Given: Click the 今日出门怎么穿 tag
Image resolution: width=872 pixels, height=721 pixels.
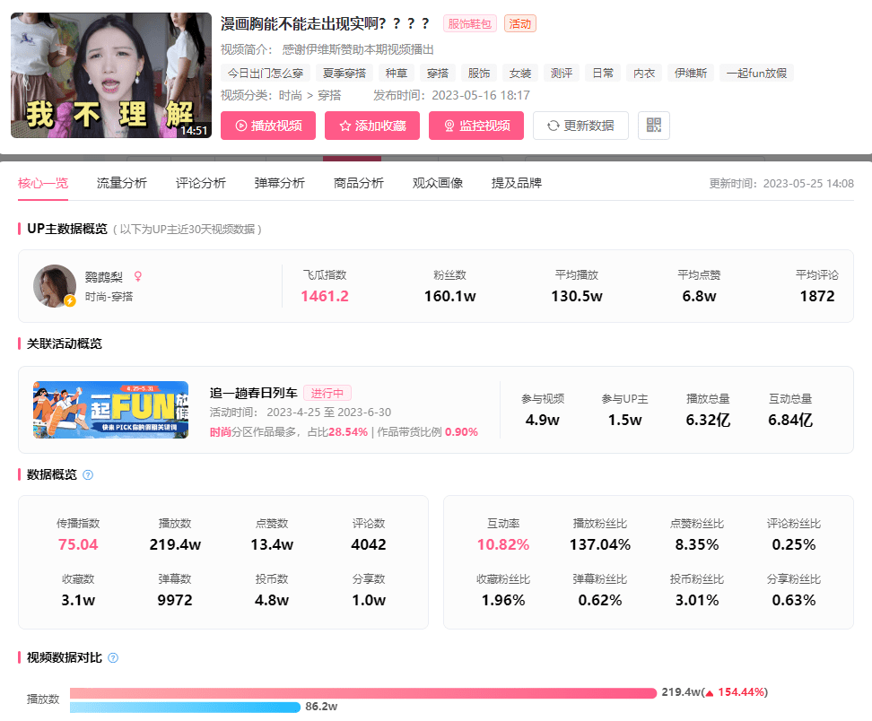Looking at the screenshot, I should [266, 73].
